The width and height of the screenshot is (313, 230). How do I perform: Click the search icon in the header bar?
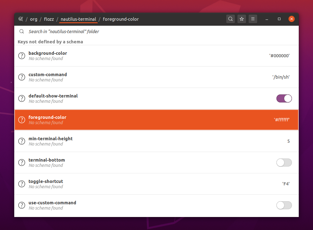pyautogui.click(x=231, y=19)
